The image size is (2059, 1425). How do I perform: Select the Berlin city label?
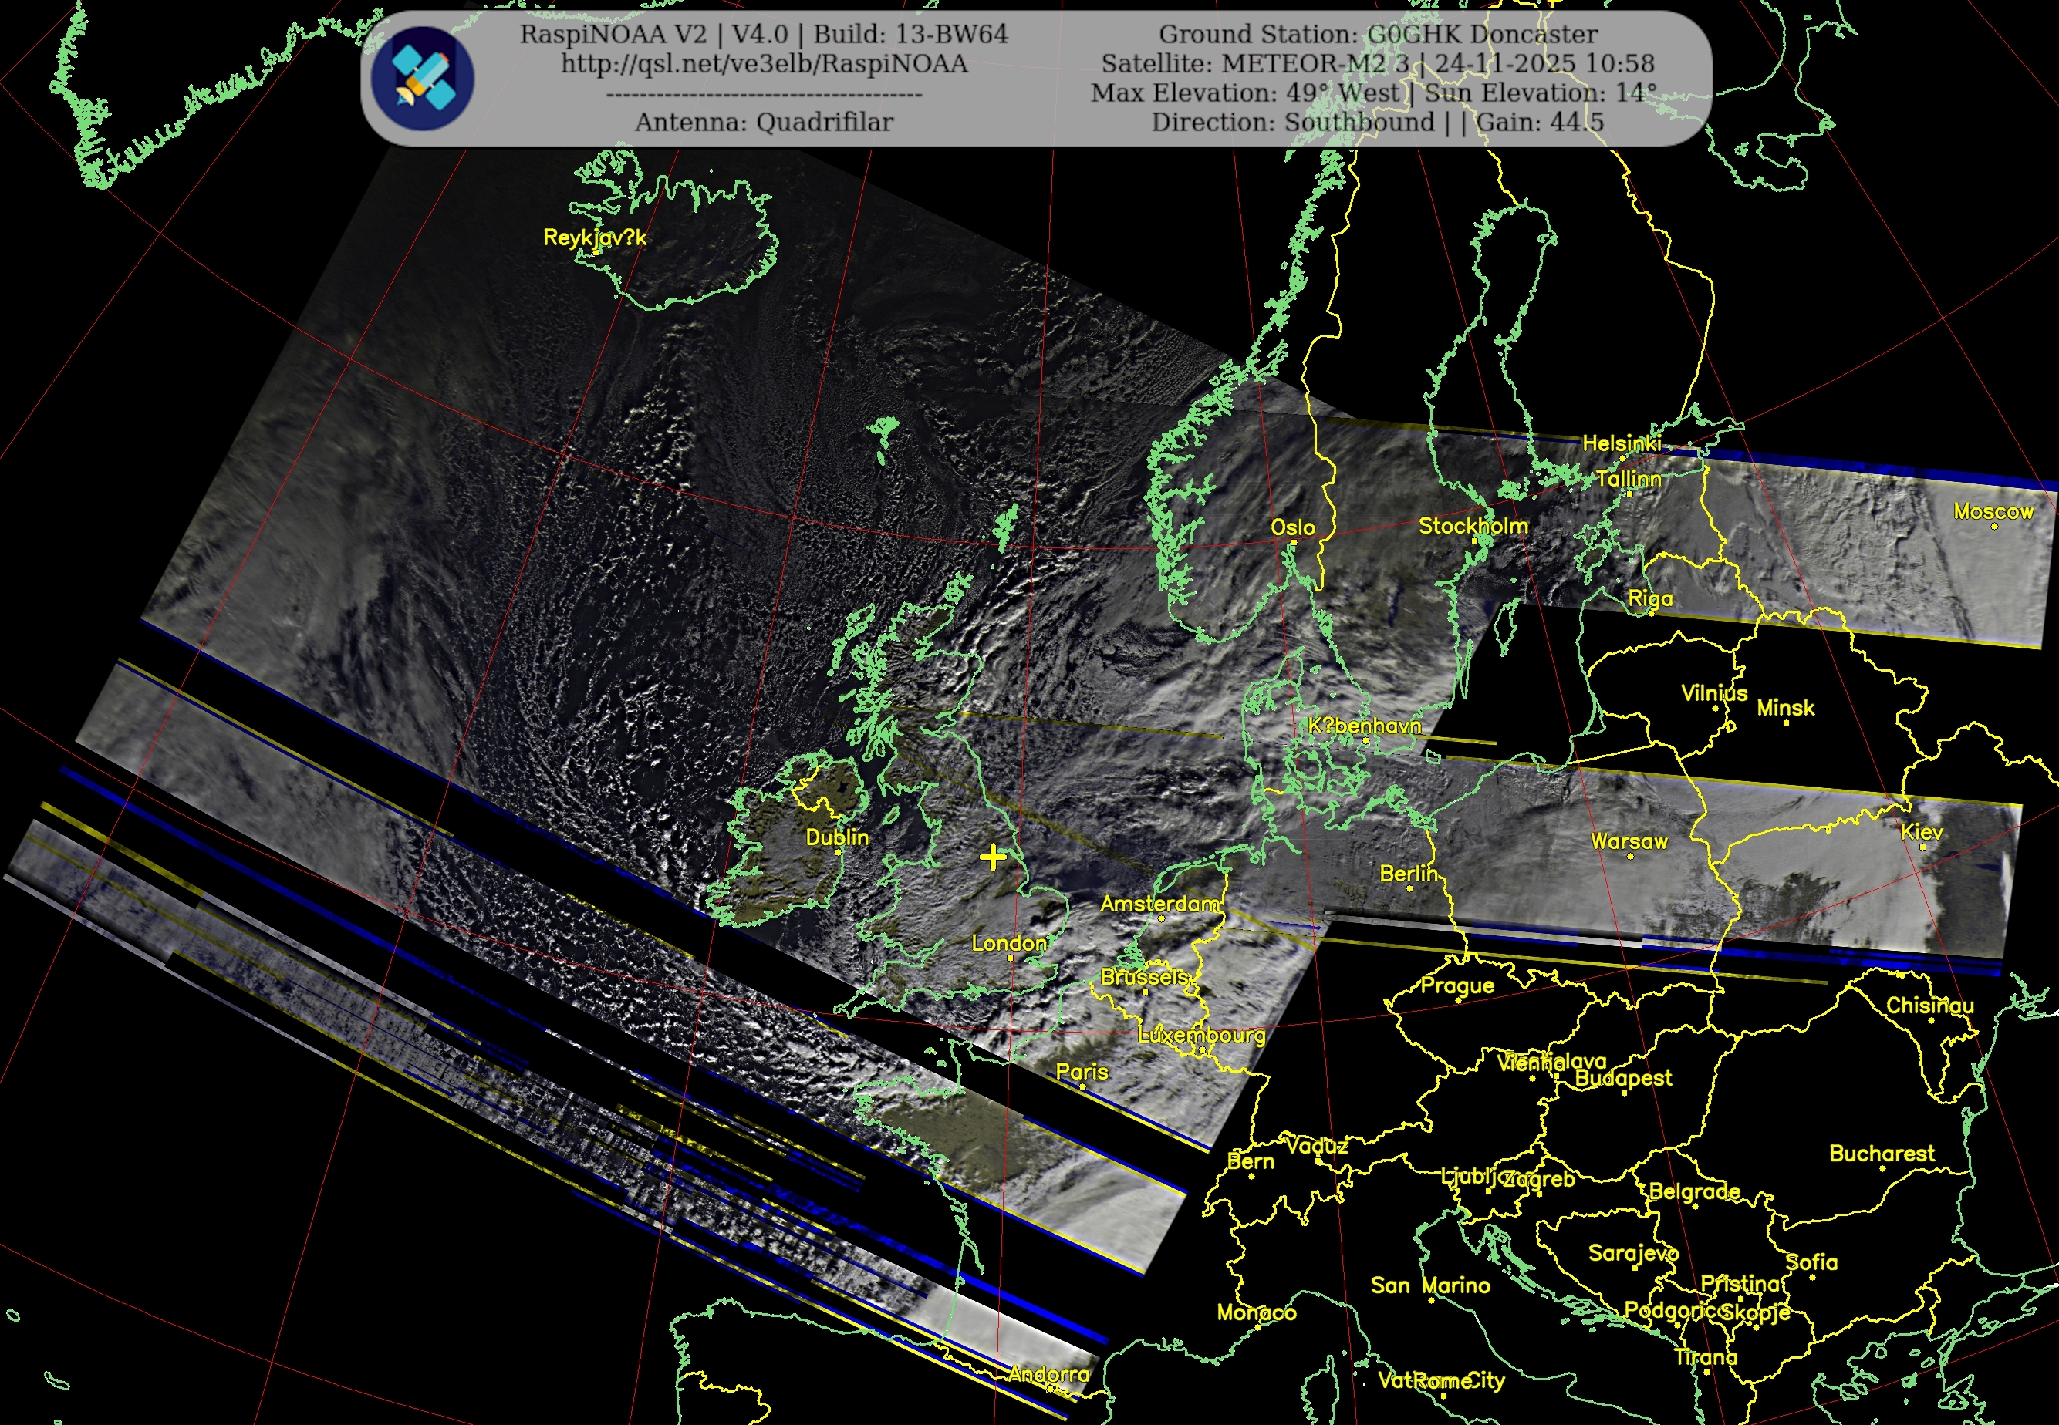click(1409, 873)
